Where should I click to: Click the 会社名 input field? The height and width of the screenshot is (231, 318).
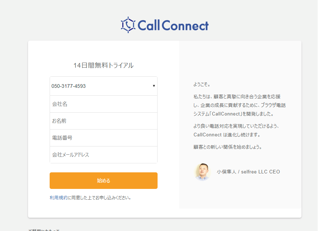(x=104, y=103)
